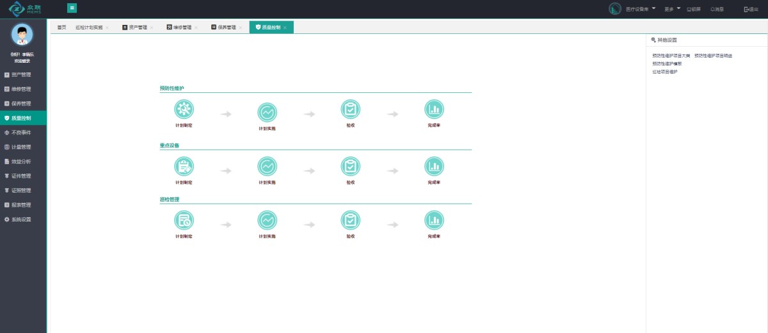Click the 锁屏 lock screen button
Image resolution: width=768 pixels, height=333 pixels.
694,9
